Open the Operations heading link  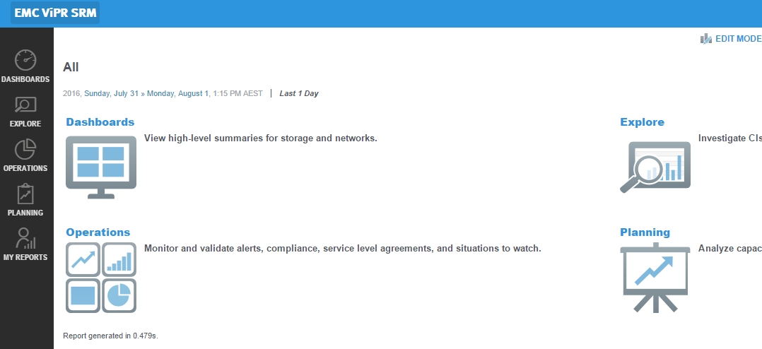click(98, 232)
